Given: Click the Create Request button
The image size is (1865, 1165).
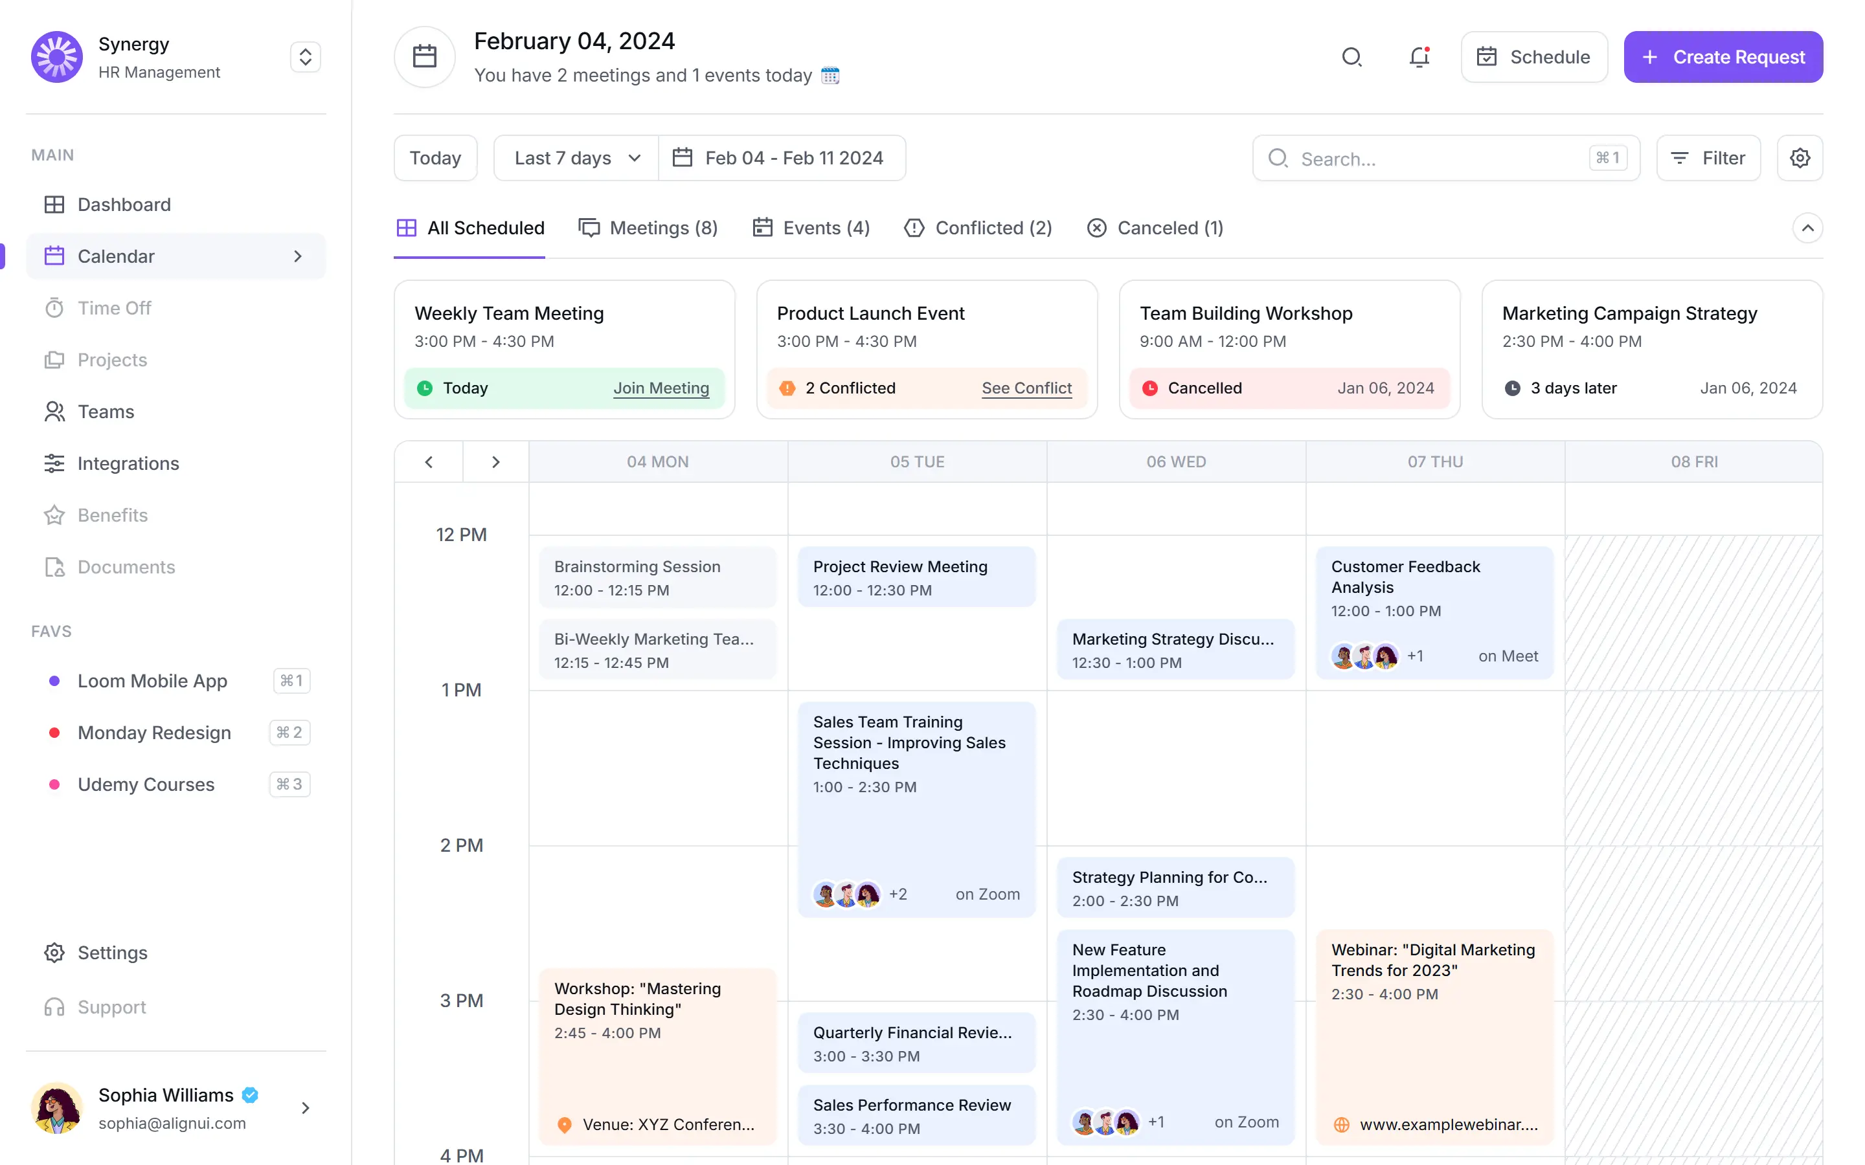Looking at the screenshot, I should coord(1723,57).
